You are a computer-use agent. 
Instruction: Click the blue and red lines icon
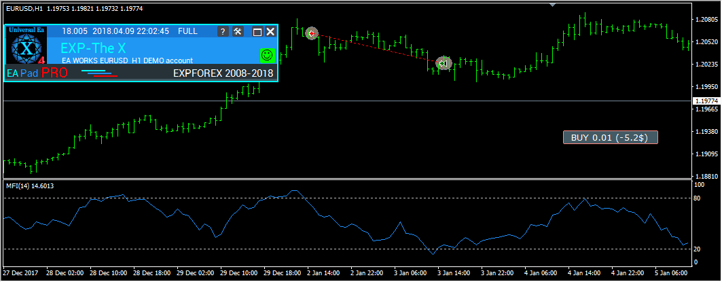[99, 73]
